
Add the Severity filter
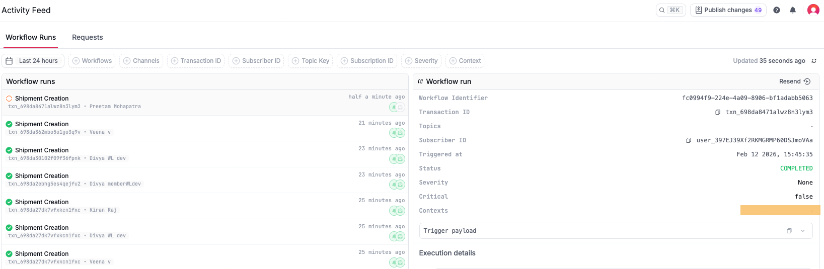pyautogui.click(x=421, y=61)
